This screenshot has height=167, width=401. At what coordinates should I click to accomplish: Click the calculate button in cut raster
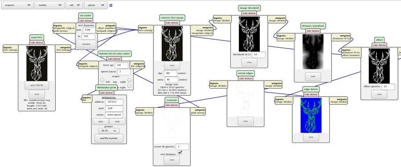86,44
